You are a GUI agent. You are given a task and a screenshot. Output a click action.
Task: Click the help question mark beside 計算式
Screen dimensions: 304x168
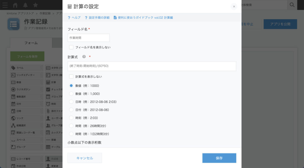pos(84,57)
